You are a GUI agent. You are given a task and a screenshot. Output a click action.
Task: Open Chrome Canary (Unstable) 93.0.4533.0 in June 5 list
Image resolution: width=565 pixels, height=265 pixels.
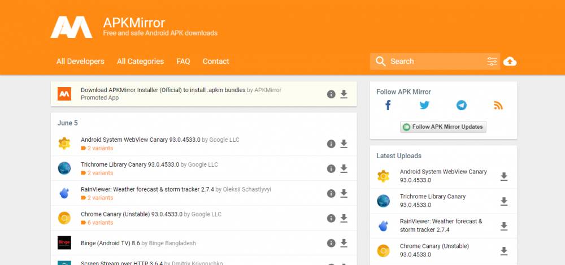(132, 214)
